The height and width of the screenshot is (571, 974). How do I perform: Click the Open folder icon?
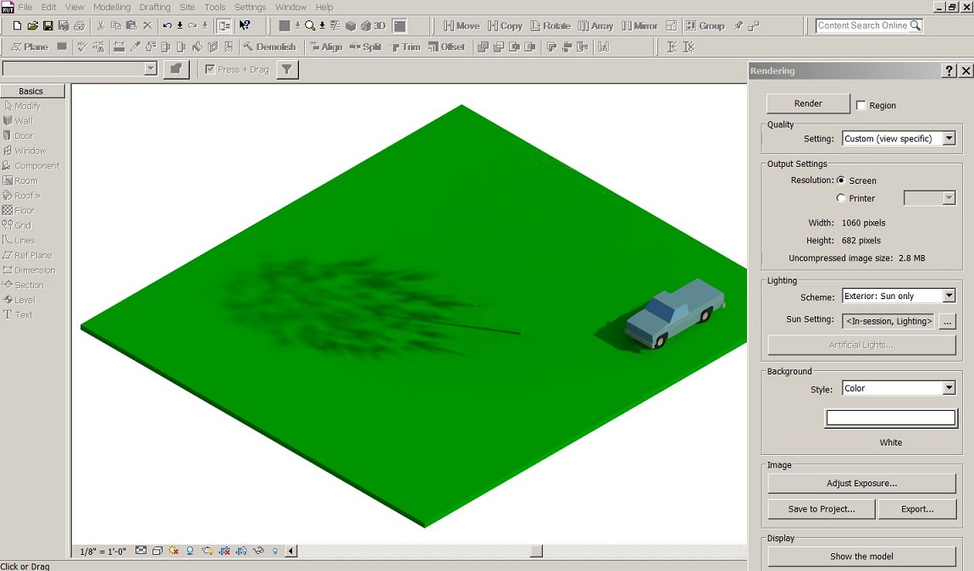point(32,26)
